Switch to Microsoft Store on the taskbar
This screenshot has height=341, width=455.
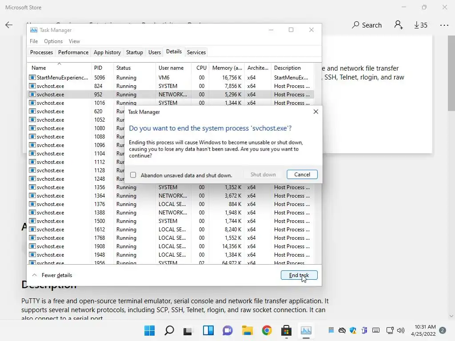pyautogui.click(x=286, y=330)
